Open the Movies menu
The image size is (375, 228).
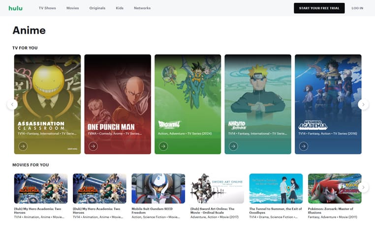point(73,8)
